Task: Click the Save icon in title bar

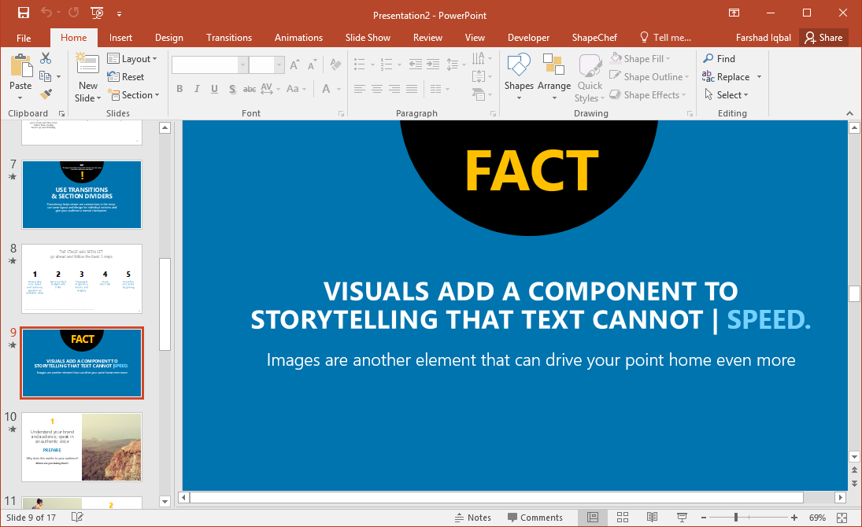Action: pyautogui.click(x=23, y=13)
